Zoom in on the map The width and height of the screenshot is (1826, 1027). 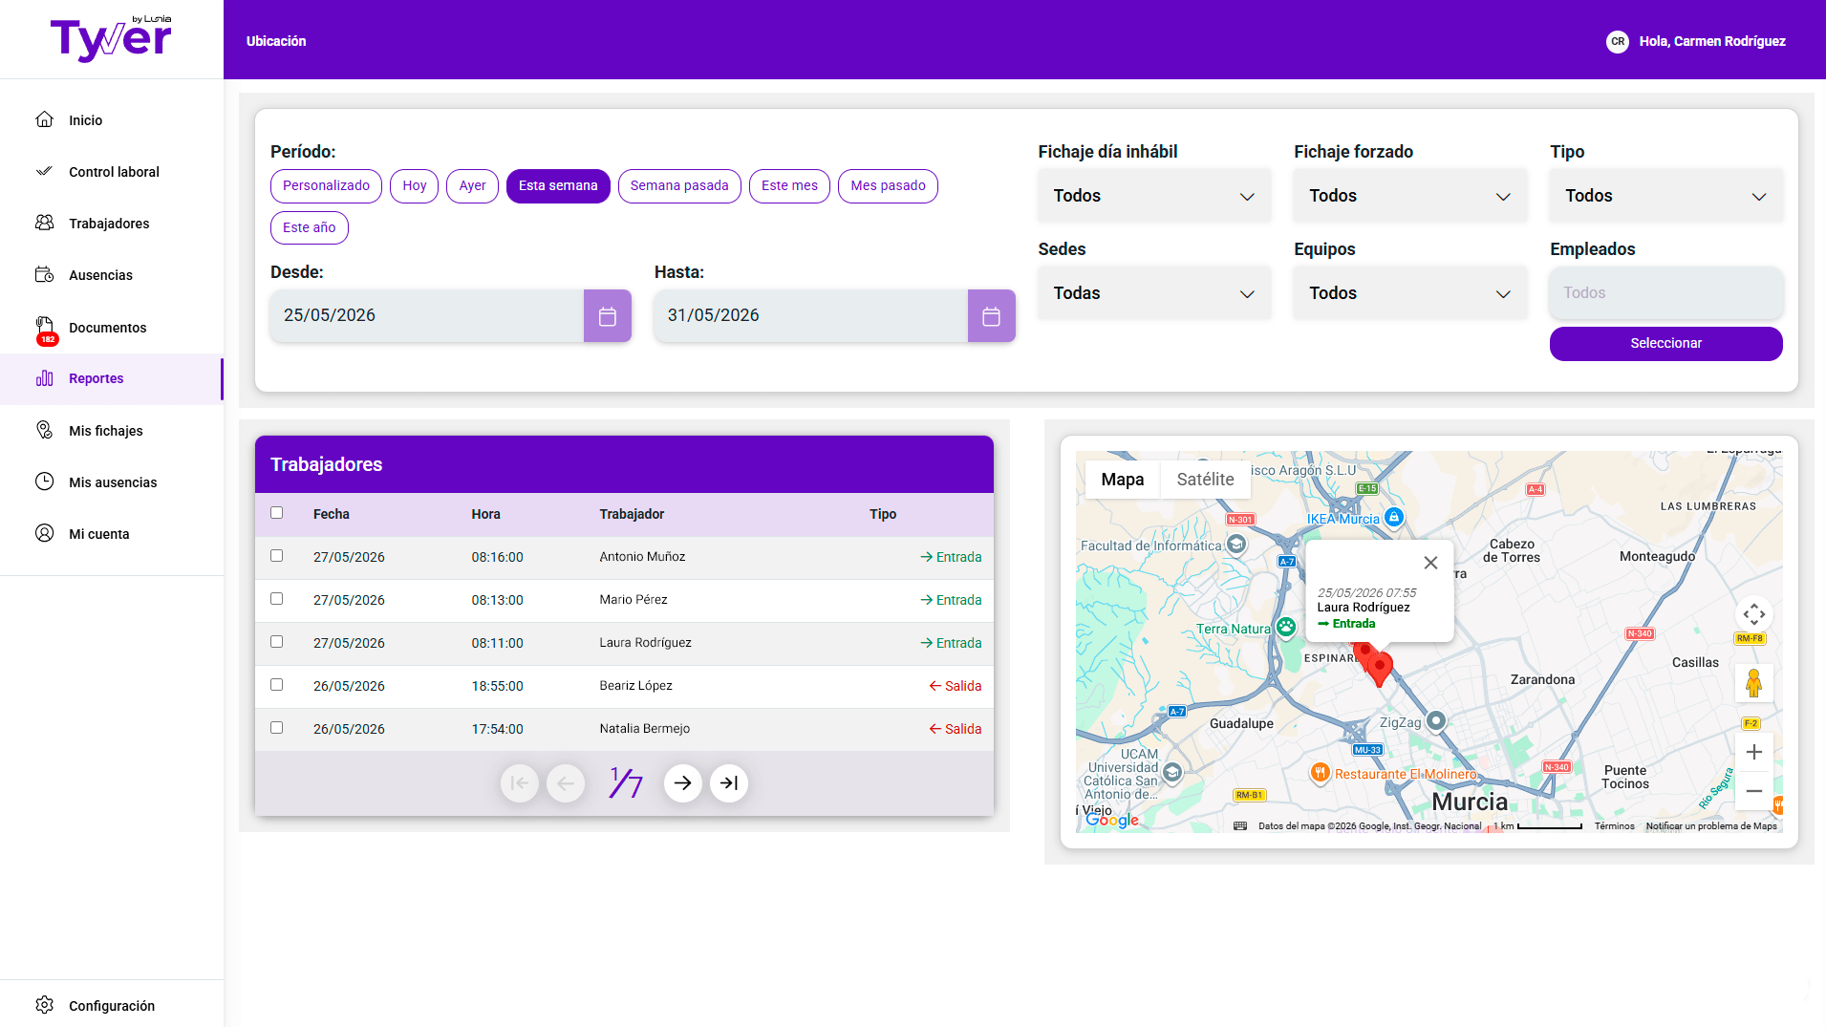[x=1753, y=752]
